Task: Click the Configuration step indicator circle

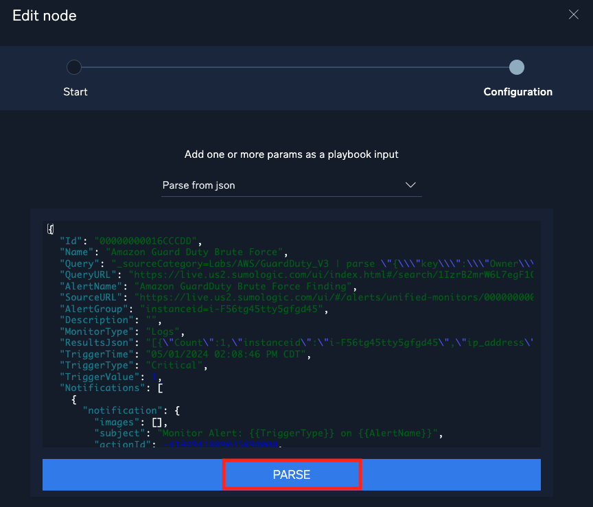Action: 517,67
